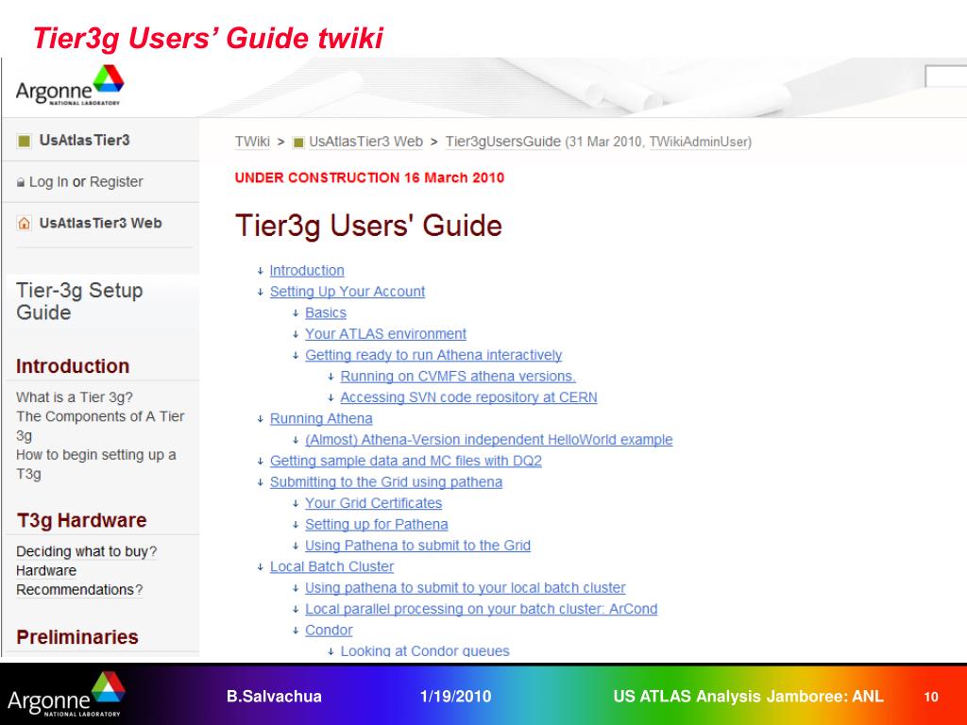Image resolution: width=967 pixels, height=725 pixels.
Task: Click the search box in the header corner
Action: coord(945,76)
